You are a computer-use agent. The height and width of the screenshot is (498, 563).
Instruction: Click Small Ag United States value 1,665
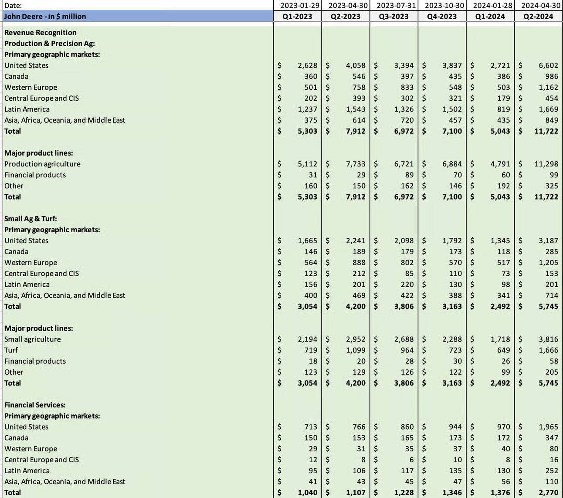(x=308, y=241)
